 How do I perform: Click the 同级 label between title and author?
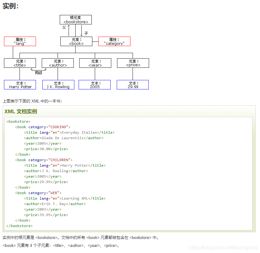[x=39, y=73]
